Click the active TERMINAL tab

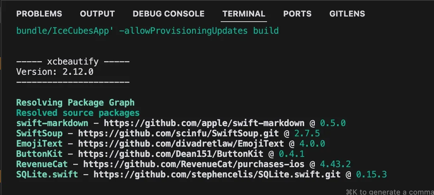coord(244,14)
